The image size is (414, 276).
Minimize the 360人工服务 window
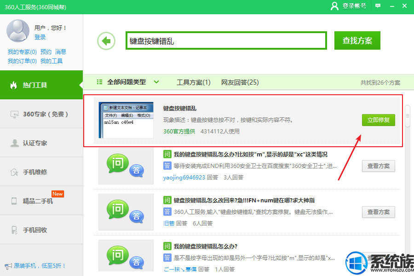click(x=392, y=6)
